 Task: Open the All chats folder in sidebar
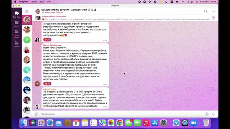tap(17, 14)
